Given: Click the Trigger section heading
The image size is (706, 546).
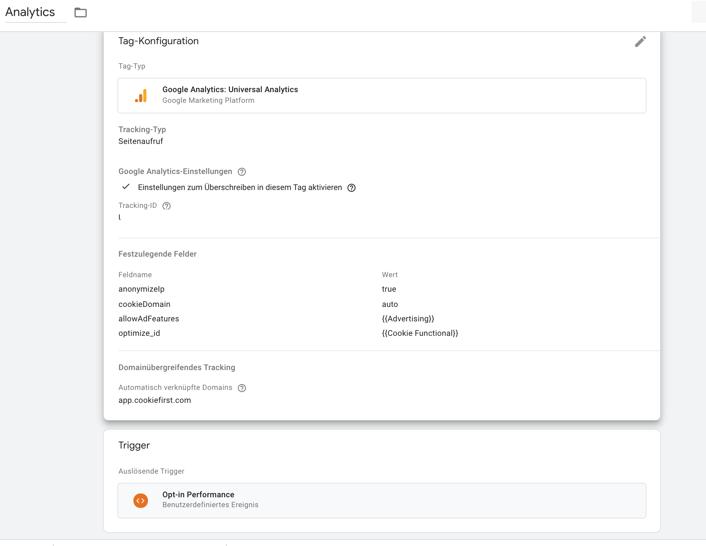Looking at the screenshot, I should [x=134, y=445].
